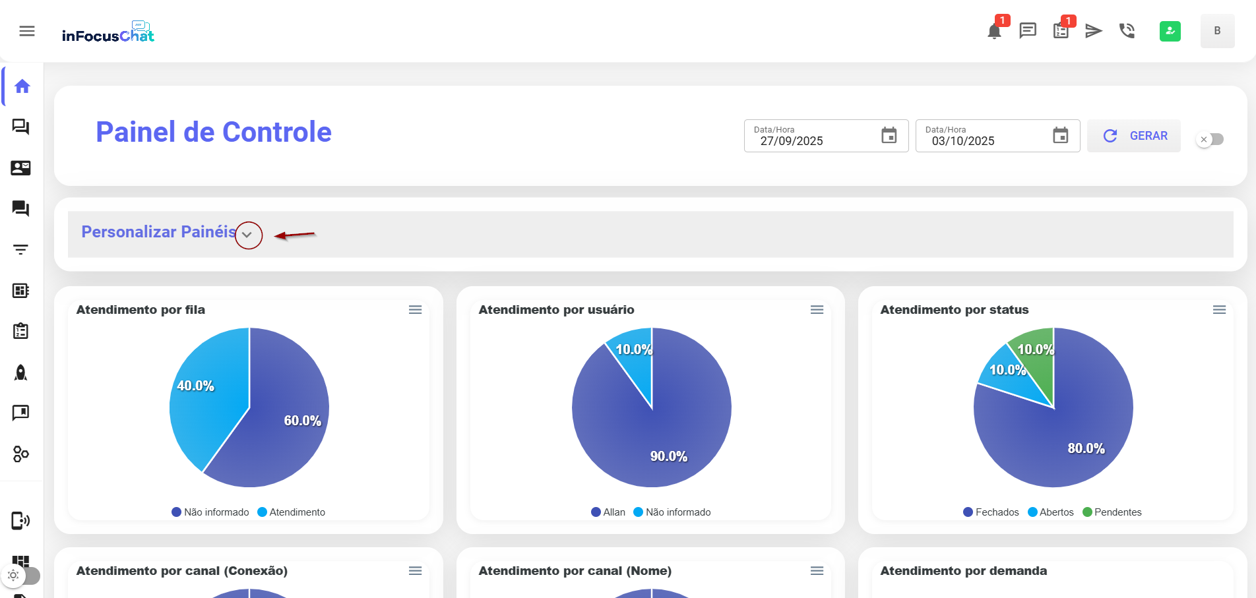Go to the home dashboard sidebar icon
The width and height of the screenshot is (1256, 598).
point(22,86)
